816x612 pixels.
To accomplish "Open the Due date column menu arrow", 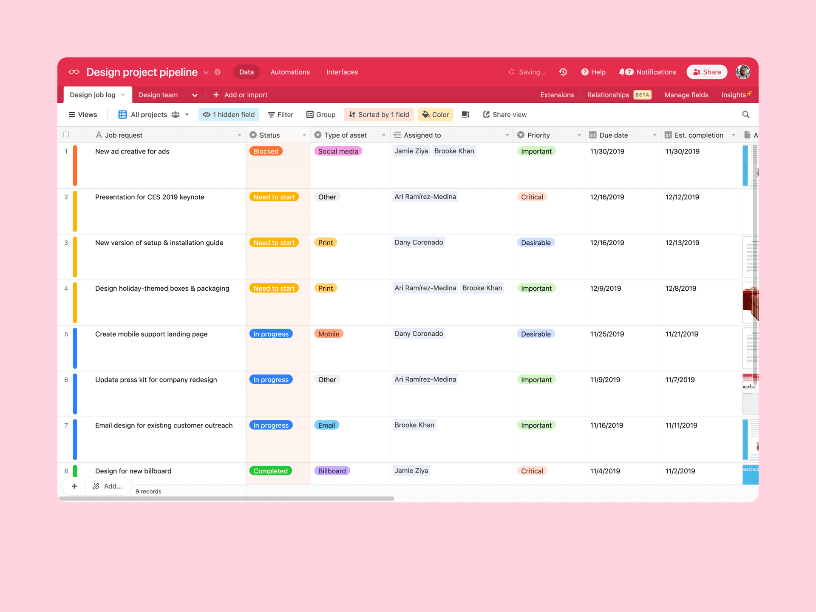I will click(654, 135).
